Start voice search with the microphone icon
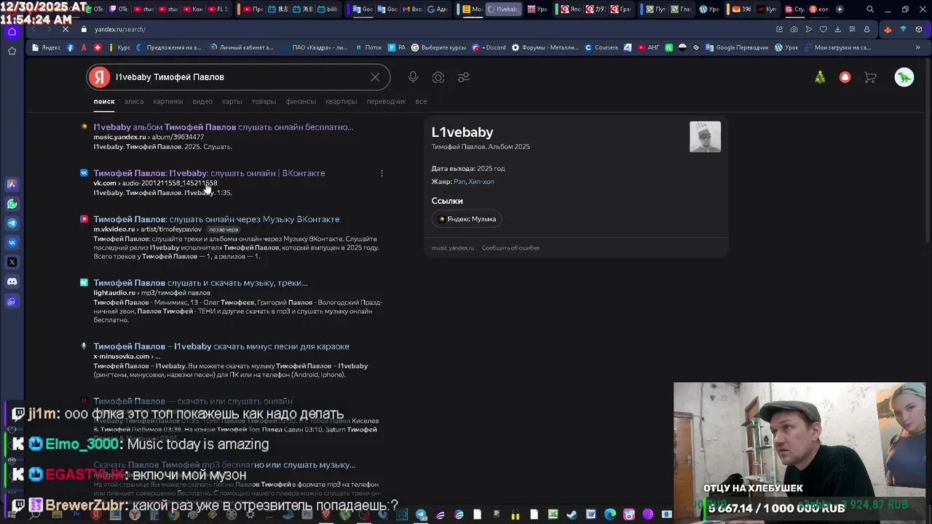932x524 pixels. coord(413,77)
